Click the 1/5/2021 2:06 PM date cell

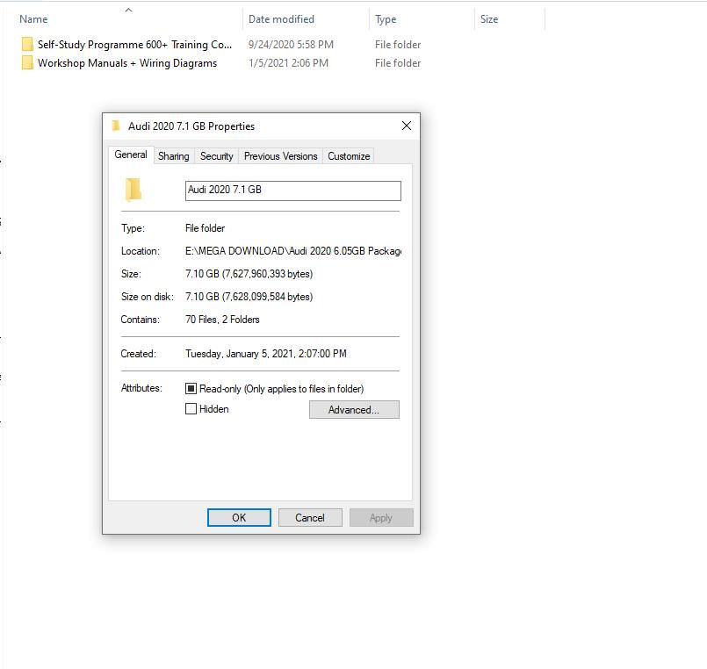(x=288, y=62)
